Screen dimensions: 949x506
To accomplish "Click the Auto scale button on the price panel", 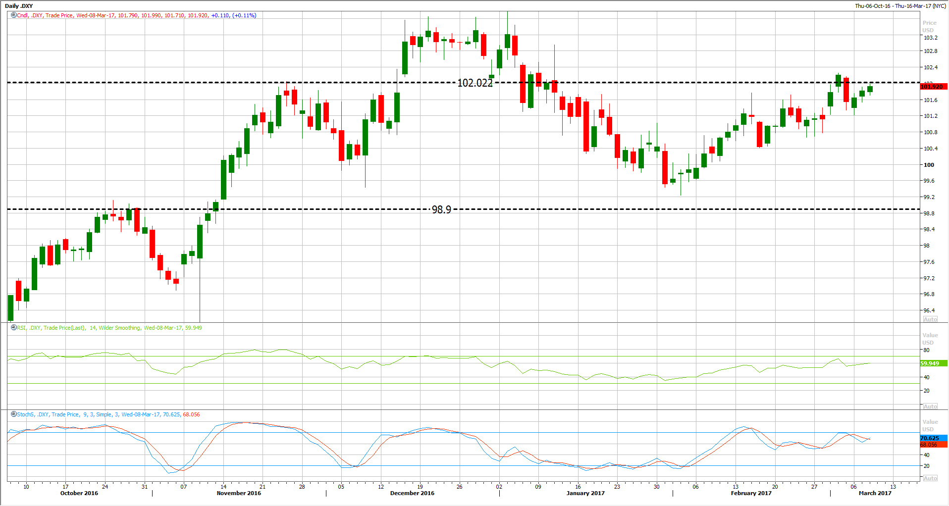I will [x=930, y=319].
